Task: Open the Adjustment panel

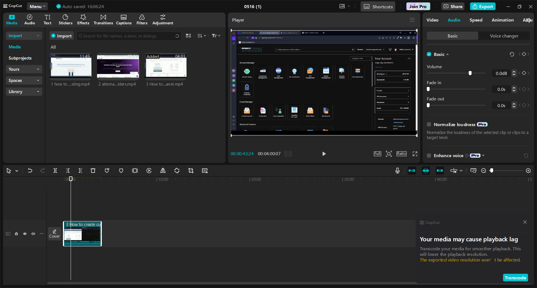Action: [163, 20]
